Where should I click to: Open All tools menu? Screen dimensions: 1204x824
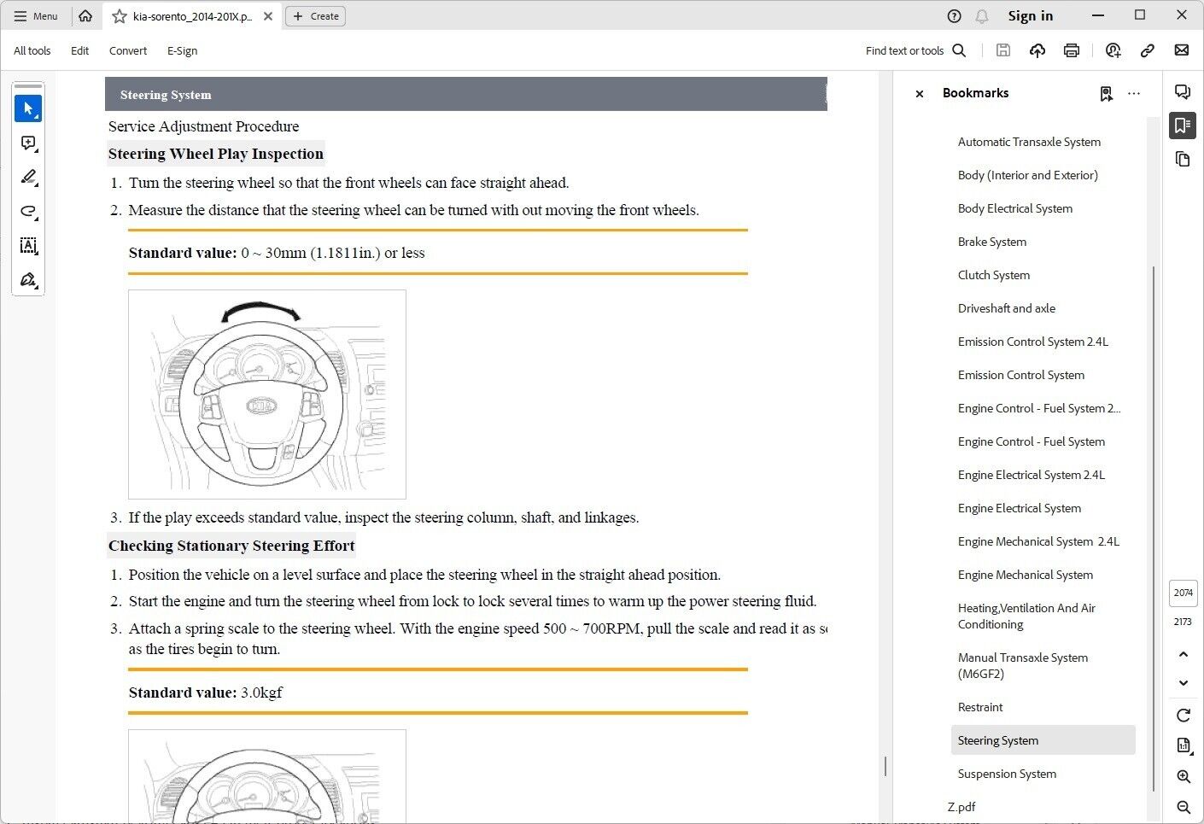(x=32, y=50)
